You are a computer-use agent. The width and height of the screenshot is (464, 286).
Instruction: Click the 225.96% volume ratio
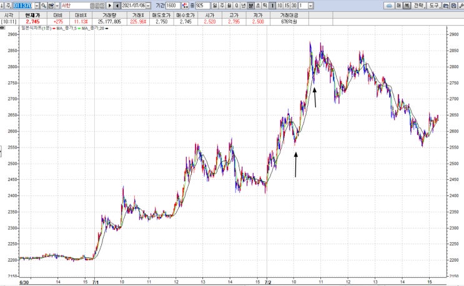[138, 22]
